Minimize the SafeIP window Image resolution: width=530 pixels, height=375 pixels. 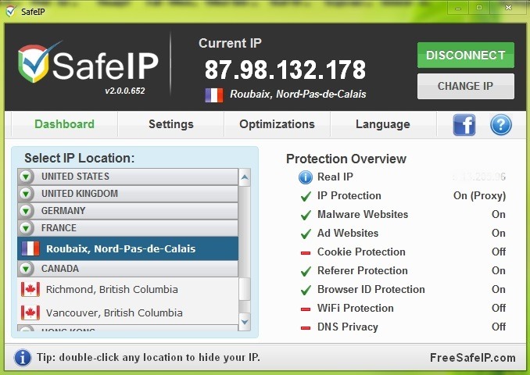tap(458, 8)
